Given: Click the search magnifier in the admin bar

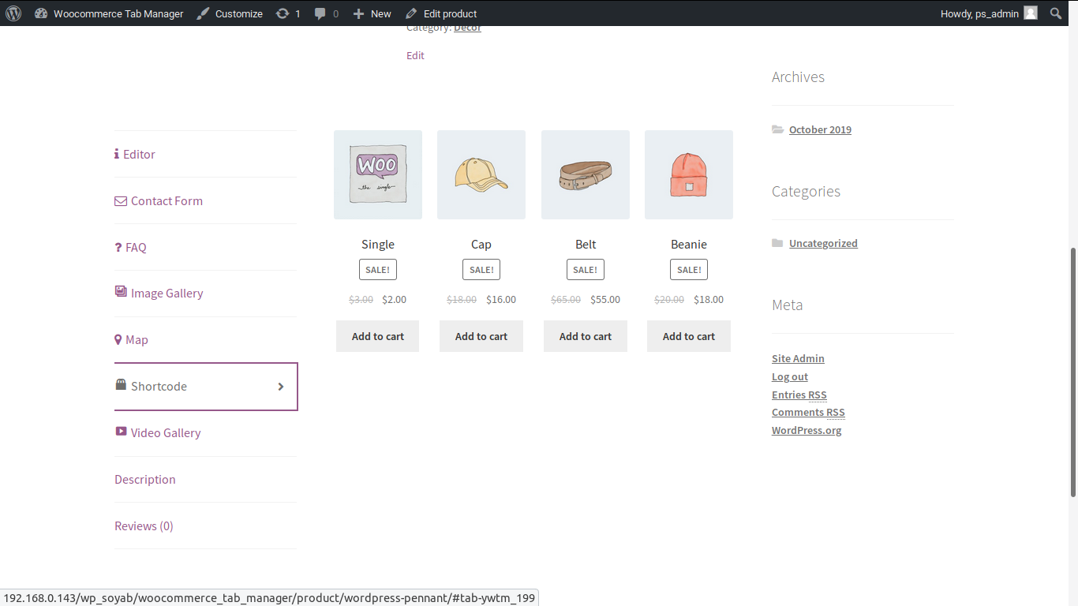Looking at the screenshot, I should point(1056,13).
